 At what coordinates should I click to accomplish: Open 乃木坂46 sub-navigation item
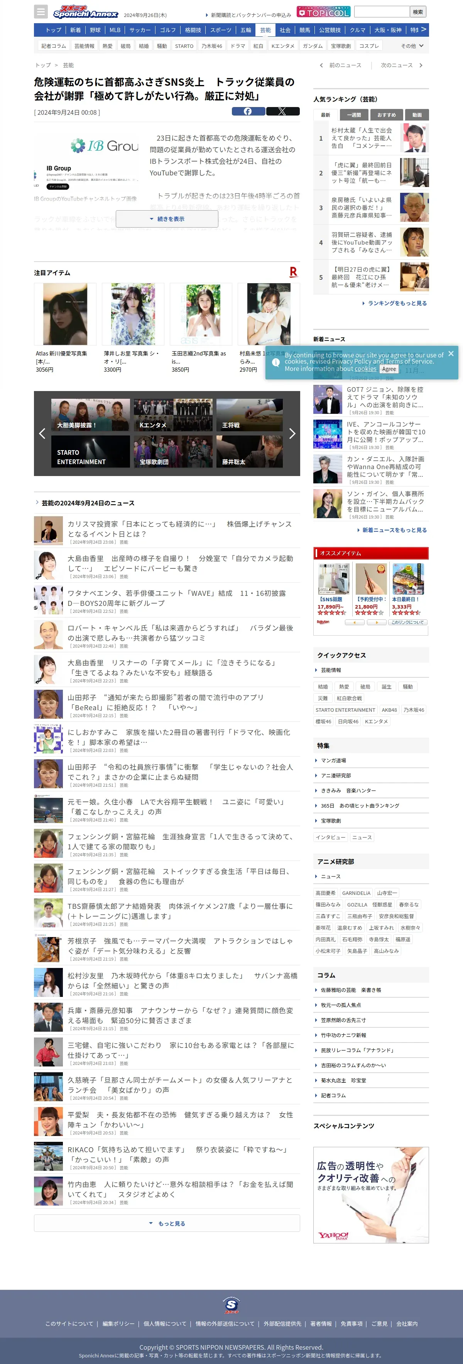coord(211,46)
